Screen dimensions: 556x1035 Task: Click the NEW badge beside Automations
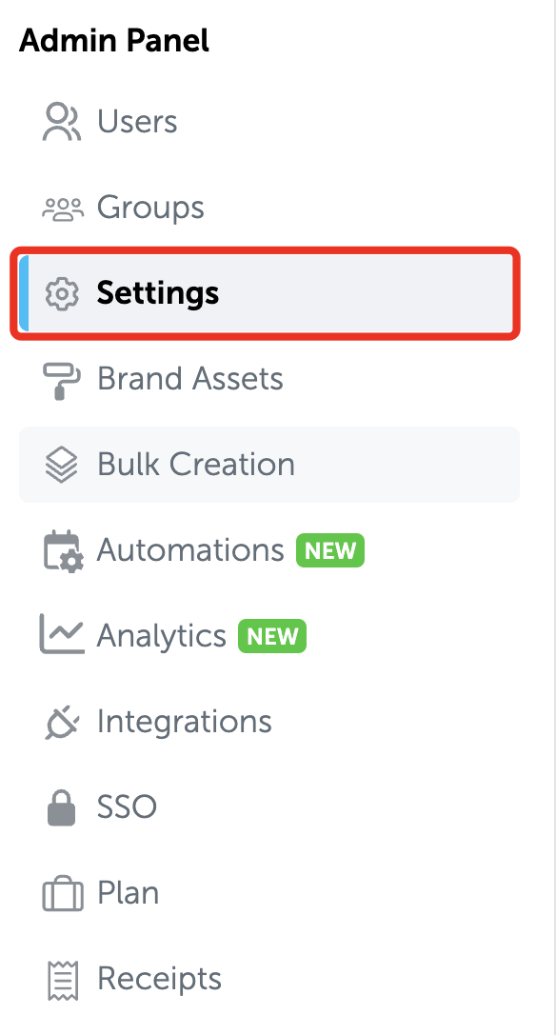click(x=330, y=550)
